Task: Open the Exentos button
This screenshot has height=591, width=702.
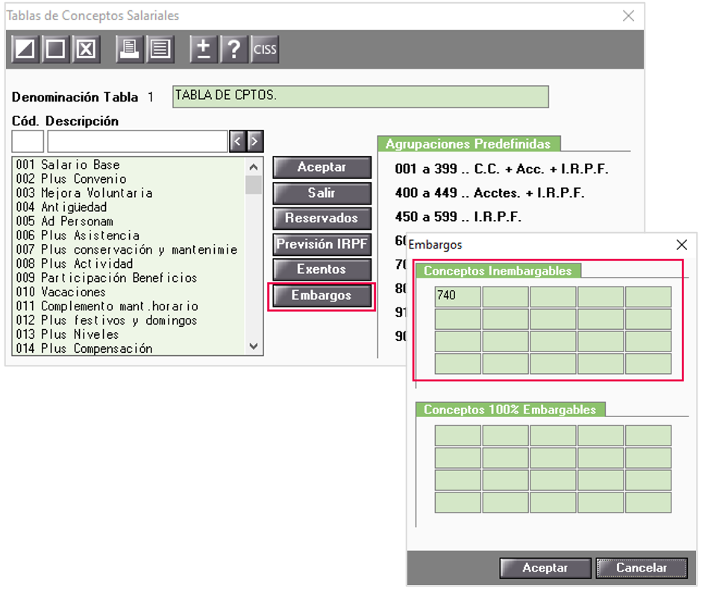Action: point(322,269)
